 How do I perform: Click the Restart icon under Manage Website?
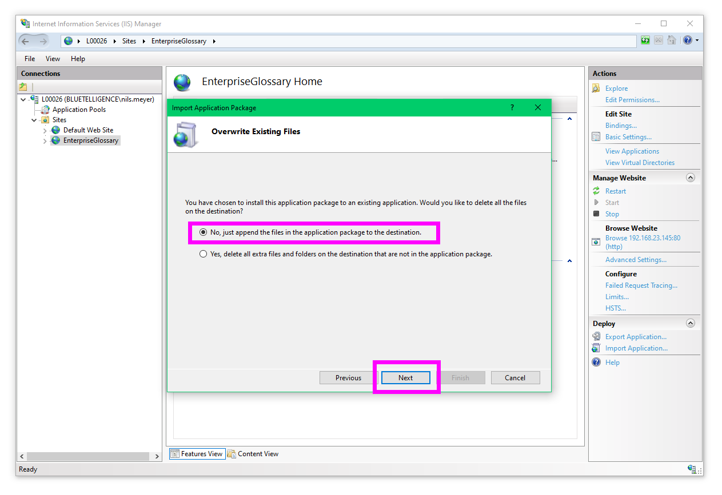point(596,191)
